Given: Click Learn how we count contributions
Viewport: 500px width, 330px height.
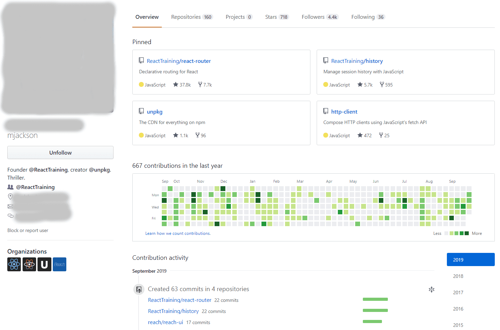Looking at the screenshot, I should click(178, 233).
